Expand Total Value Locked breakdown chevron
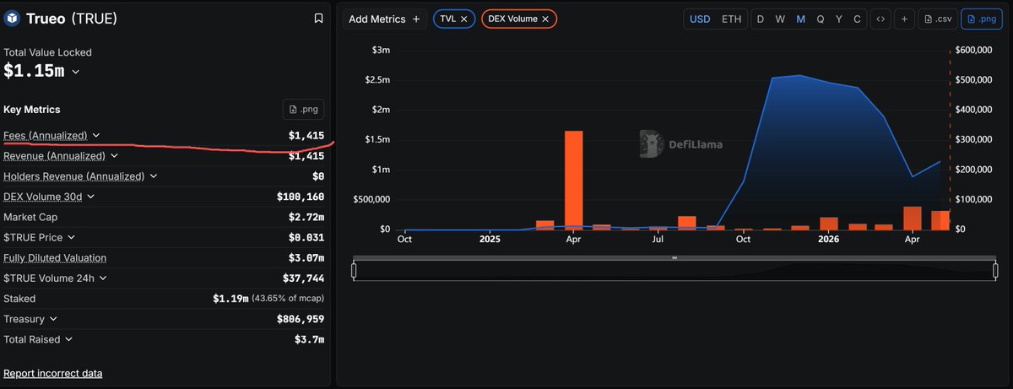The width and height of the screenshot is (1013, 389). (76, 72)
